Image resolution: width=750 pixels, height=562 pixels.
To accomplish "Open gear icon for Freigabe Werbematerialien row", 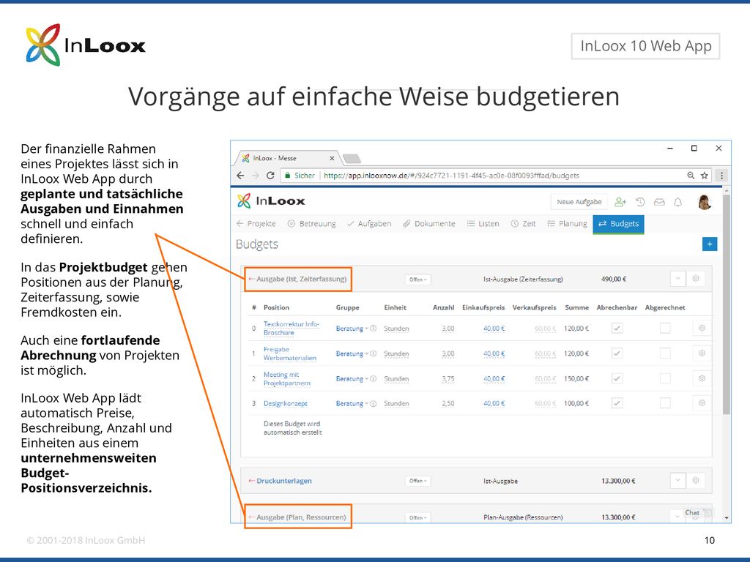I will 702,353.
